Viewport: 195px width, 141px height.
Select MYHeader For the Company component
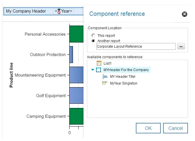[x=126, y=70]
